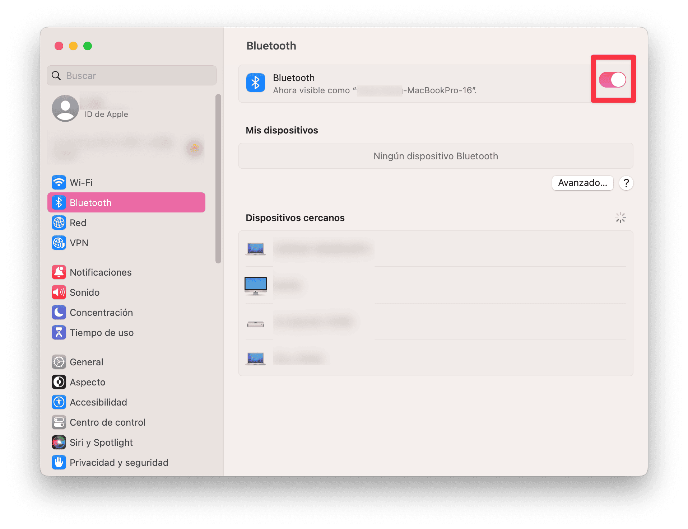688x529 pixels.
Task: Select the Notificaciones label in the sidebar
Action: [x=101, y=272]
